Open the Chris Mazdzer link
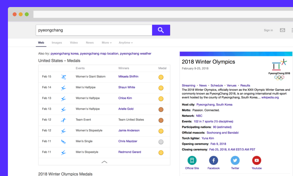 128,141
